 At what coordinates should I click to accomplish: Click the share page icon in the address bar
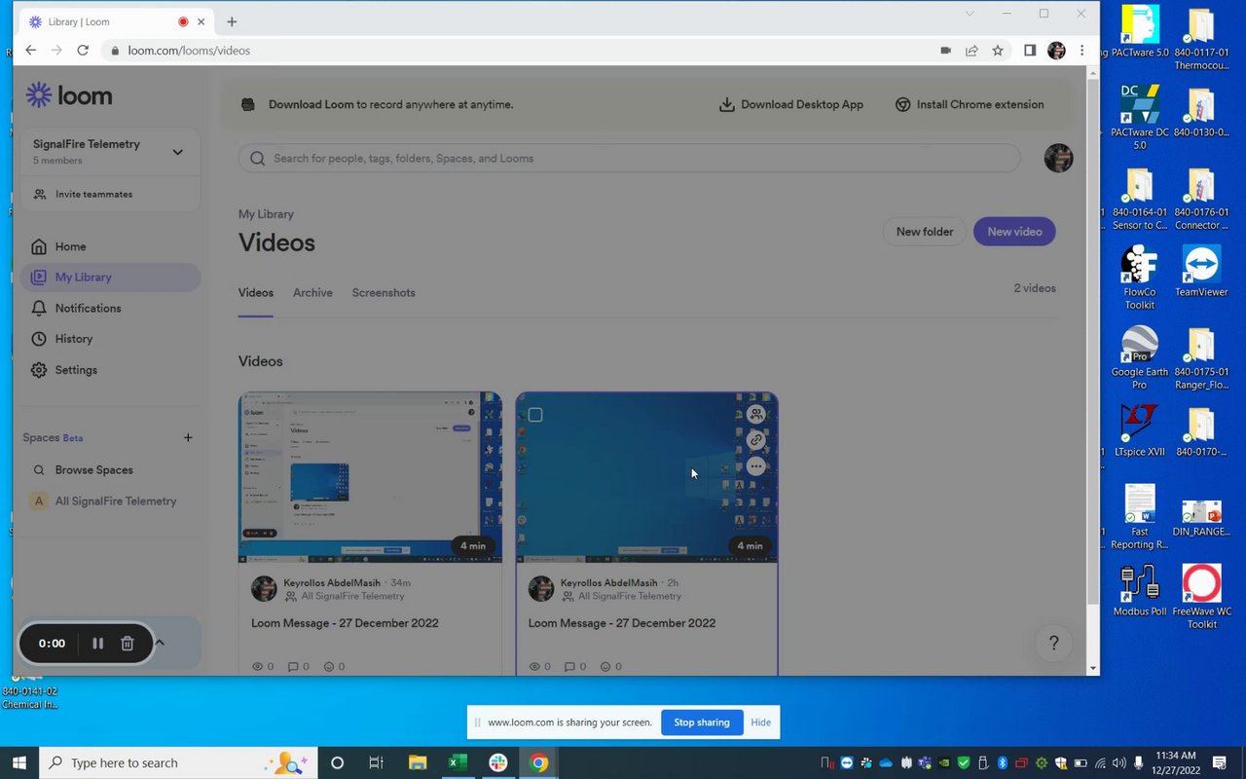tap(971, 51)
